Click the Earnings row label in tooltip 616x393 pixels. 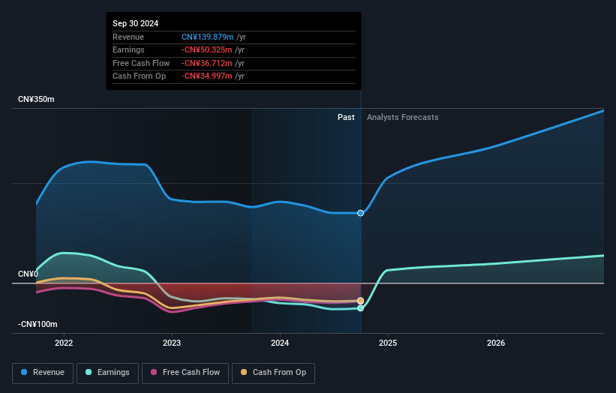click(x=128, y=49)
